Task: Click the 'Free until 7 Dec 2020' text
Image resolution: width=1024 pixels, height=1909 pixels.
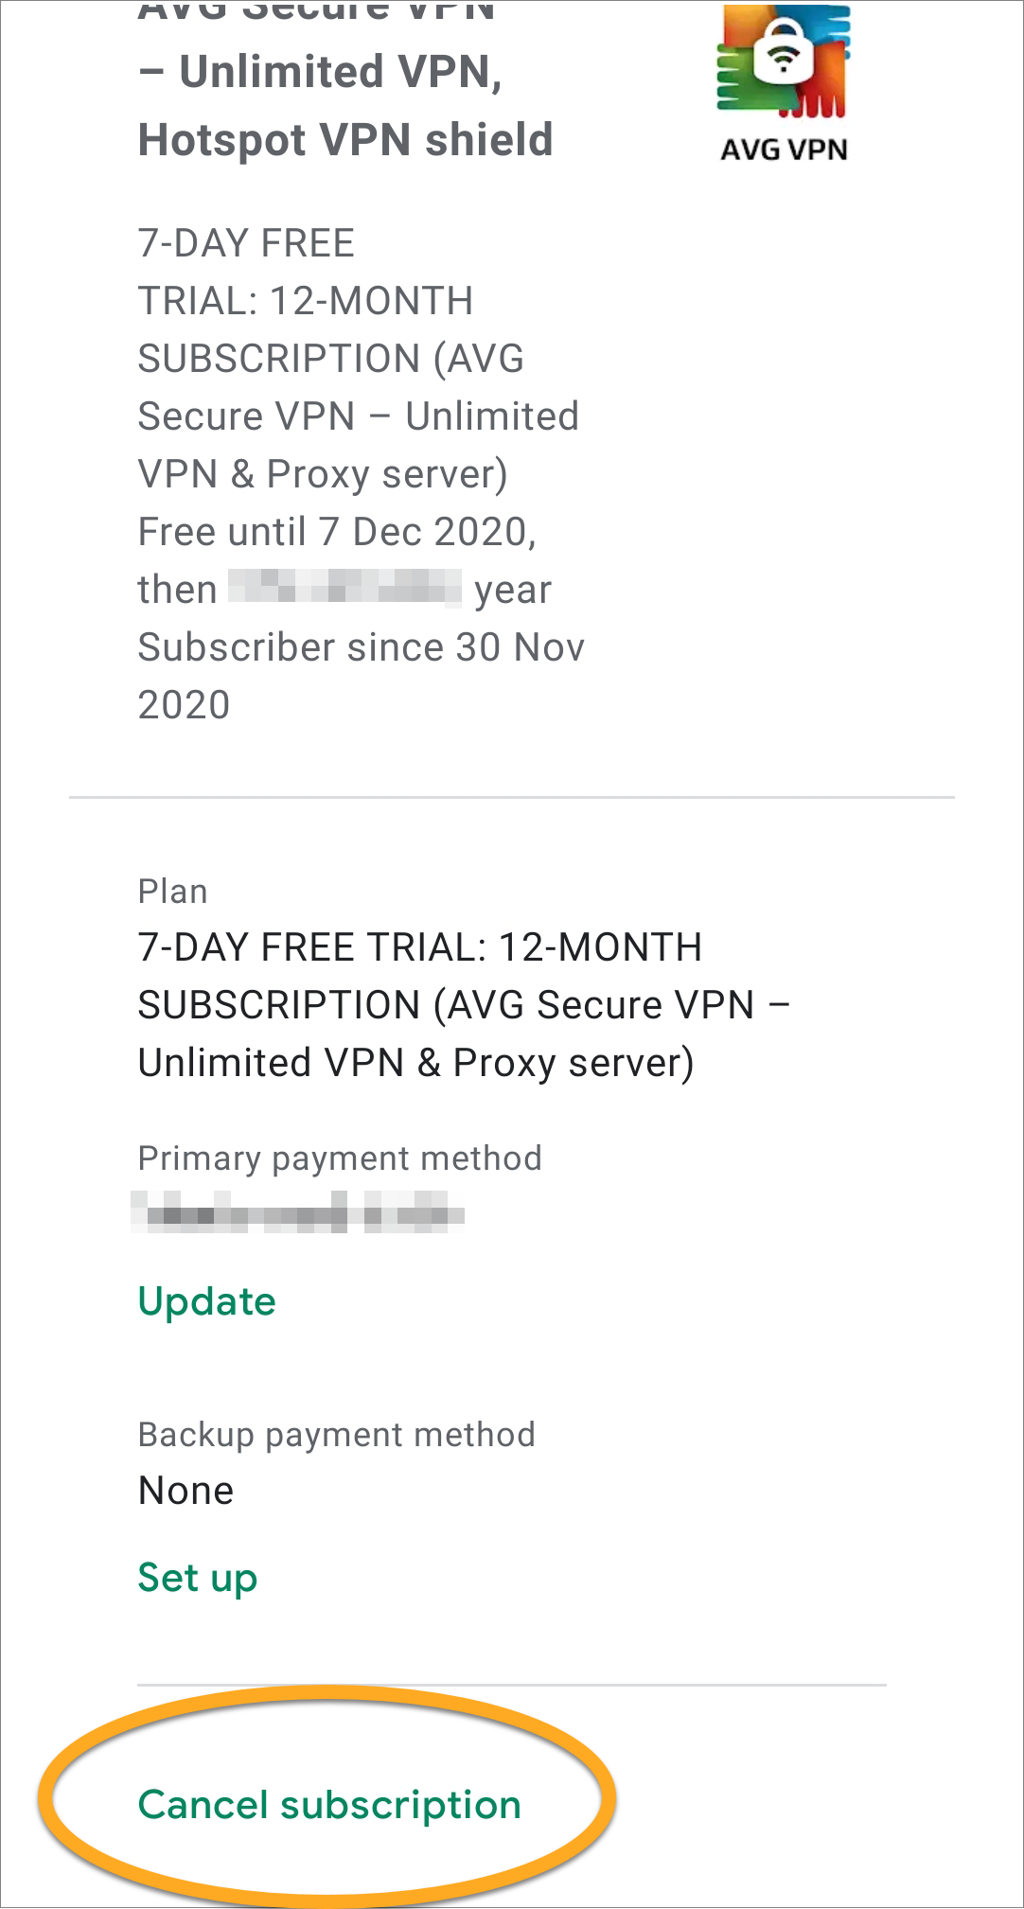Action: (x=337, y=532)
